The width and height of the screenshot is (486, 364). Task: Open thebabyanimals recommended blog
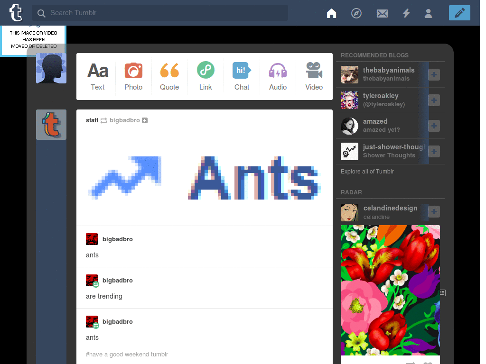click(389, 70)
